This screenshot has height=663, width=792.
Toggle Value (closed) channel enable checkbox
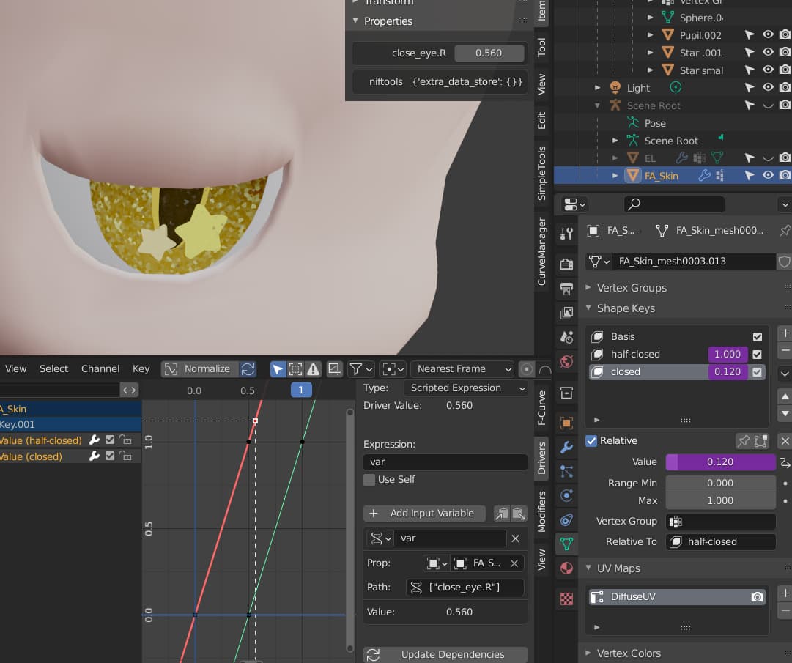click(x=110, y=456)
